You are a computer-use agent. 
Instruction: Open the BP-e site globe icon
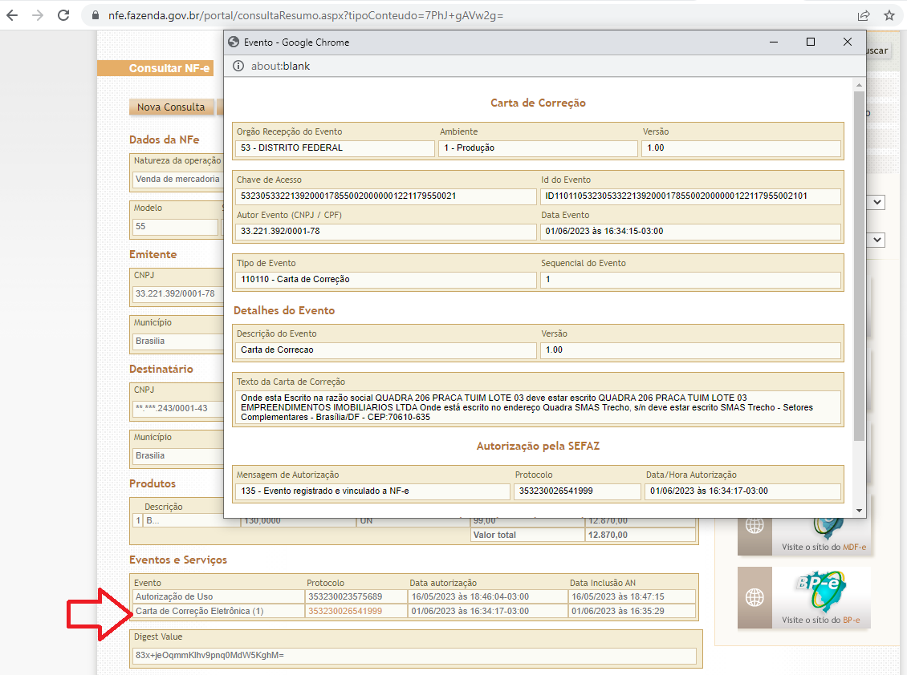pyautogui.click(x=754, y=597)
